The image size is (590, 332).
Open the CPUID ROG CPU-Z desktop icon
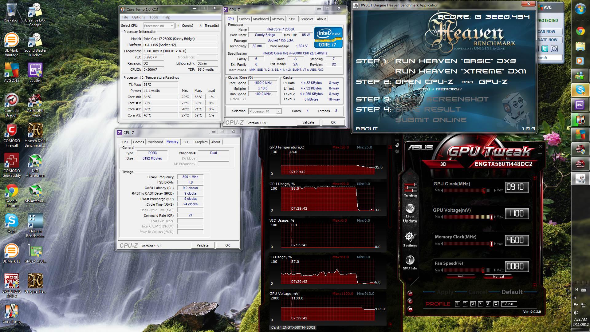(x=11, y=286)
